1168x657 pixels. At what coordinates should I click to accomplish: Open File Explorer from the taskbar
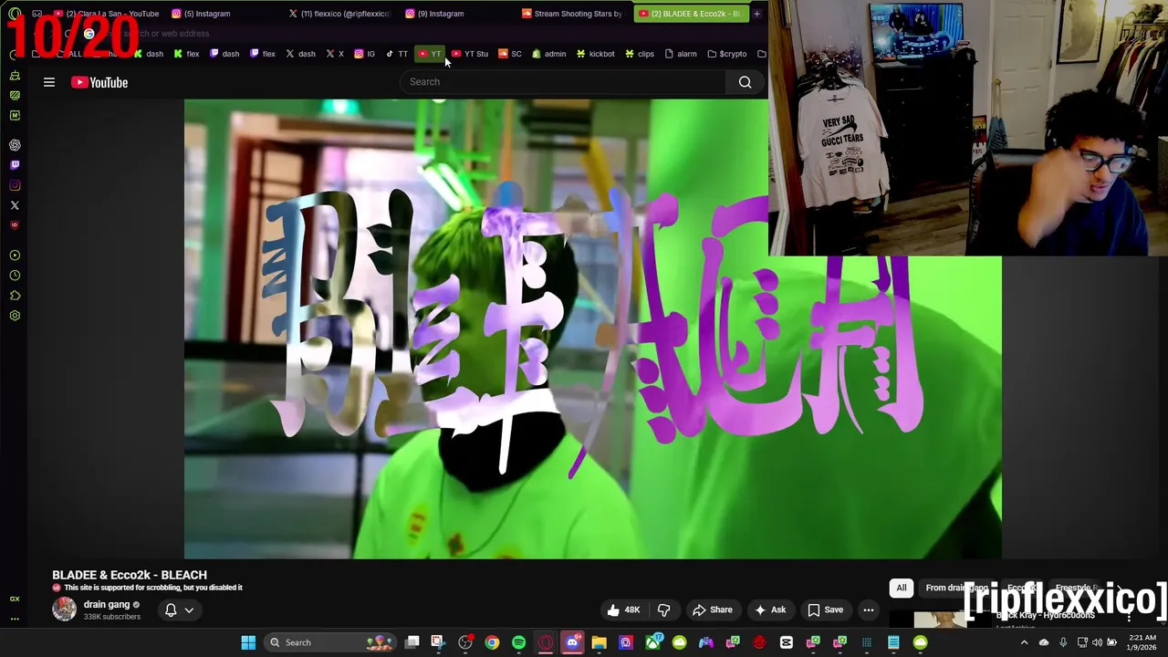pos(599,642)
